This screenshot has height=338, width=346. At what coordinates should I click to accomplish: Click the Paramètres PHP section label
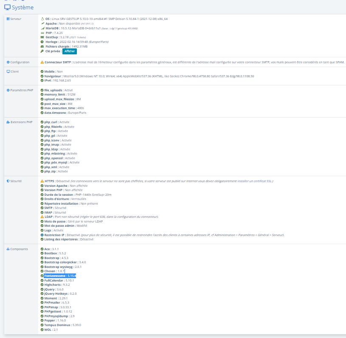coord(22,90)
